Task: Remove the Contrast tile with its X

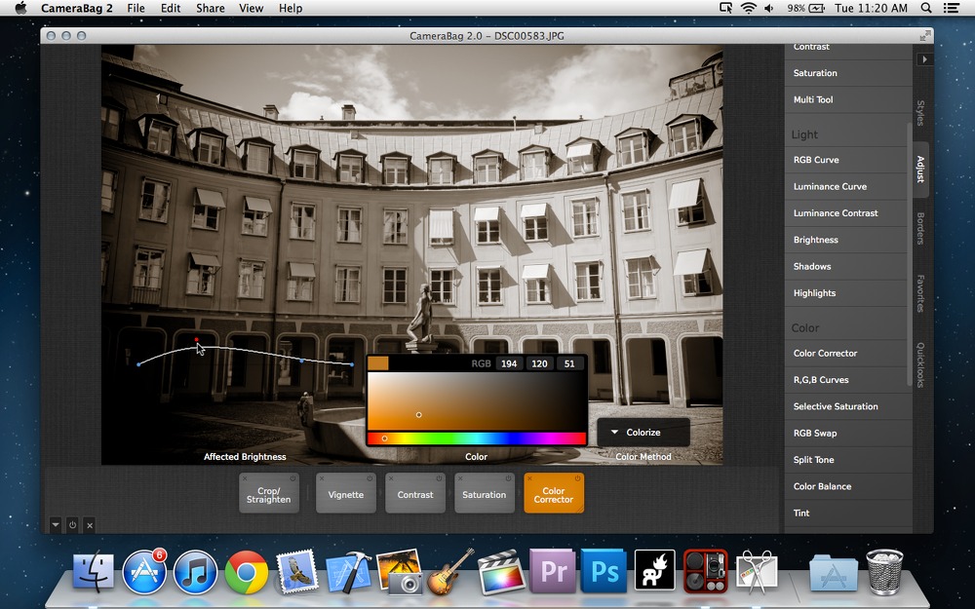Action: click(391, 478)
